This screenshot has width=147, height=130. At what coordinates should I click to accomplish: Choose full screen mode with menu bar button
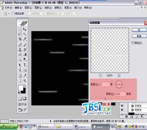[x=22, y=104]
